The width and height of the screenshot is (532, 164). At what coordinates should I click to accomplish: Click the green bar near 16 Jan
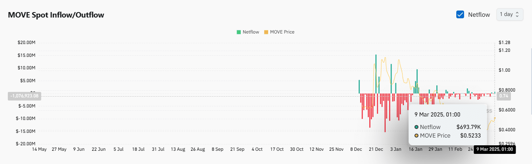(x=417, y=81)
